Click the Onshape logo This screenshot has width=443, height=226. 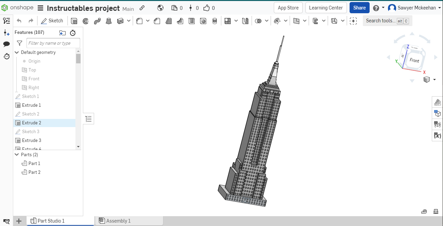[17, 8]
